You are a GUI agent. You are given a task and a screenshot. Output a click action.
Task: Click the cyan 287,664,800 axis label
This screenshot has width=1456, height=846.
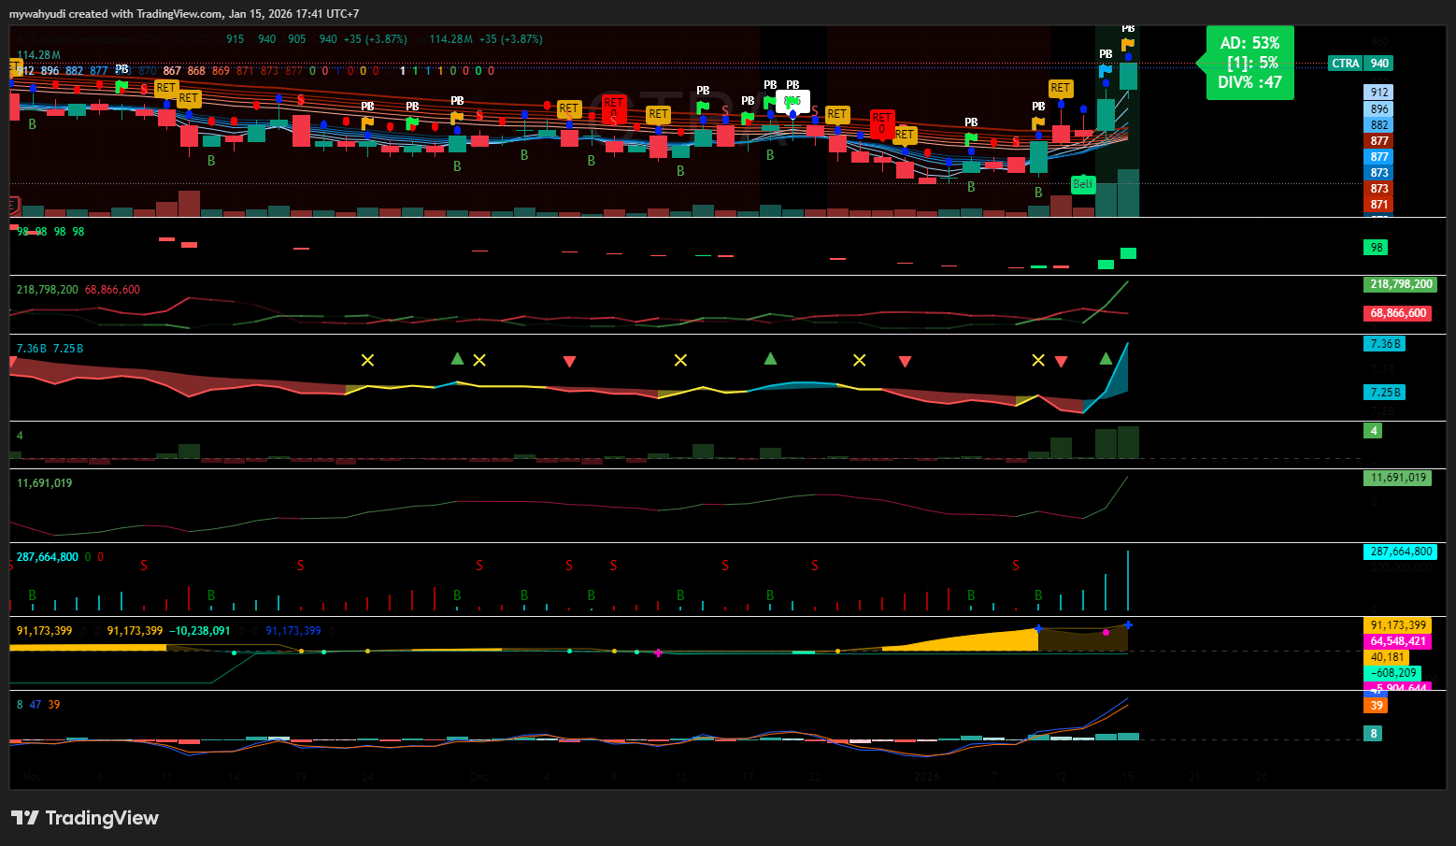(x=1401, y=552)
